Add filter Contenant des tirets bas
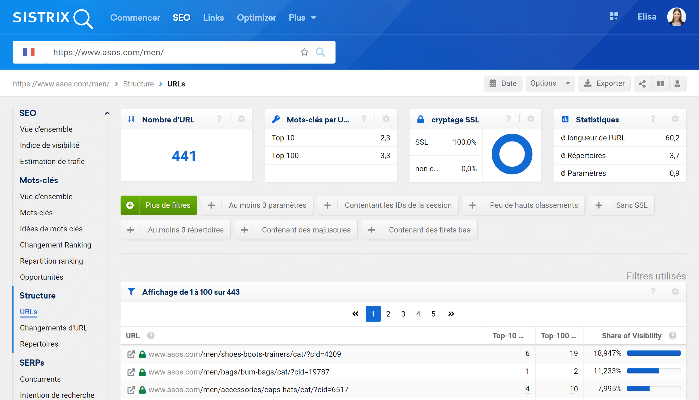 (419, 230)
